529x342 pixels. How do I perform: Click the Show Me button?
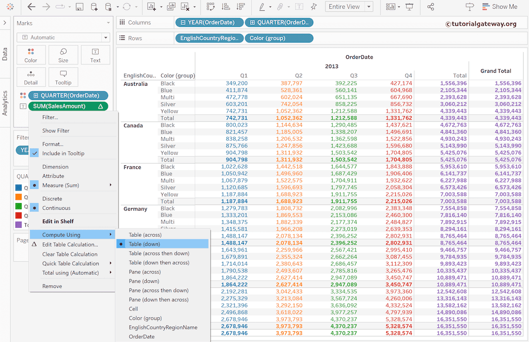499,7
